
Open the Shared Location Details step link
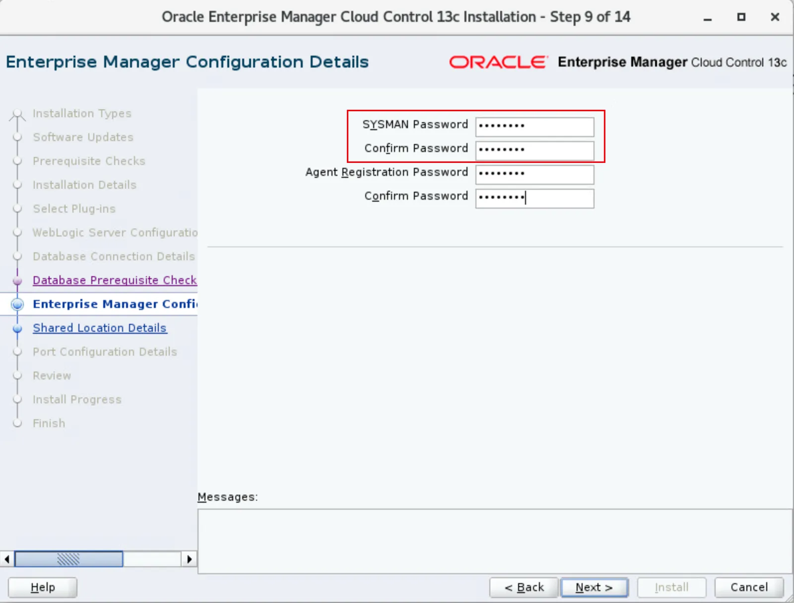(x=99, y=328)
